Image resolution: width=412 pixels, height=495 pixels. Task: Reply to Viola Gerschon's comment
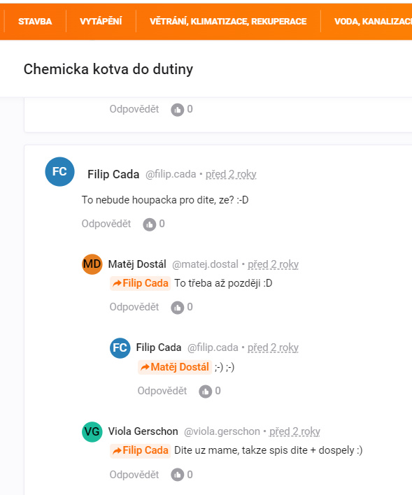coord(134,475)
